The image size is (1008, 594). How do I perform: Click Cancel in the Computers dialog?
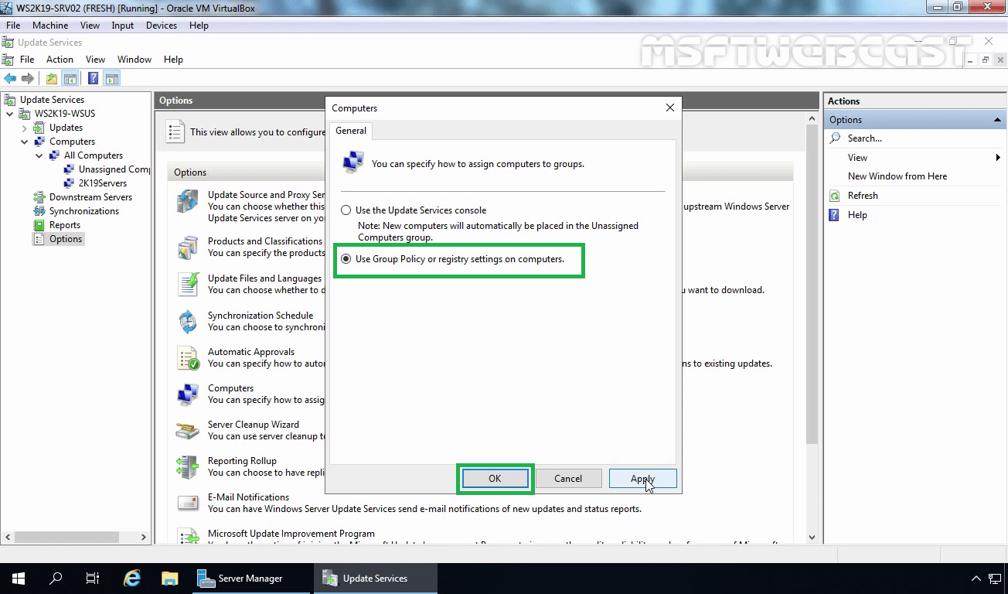tap(568, 479)
